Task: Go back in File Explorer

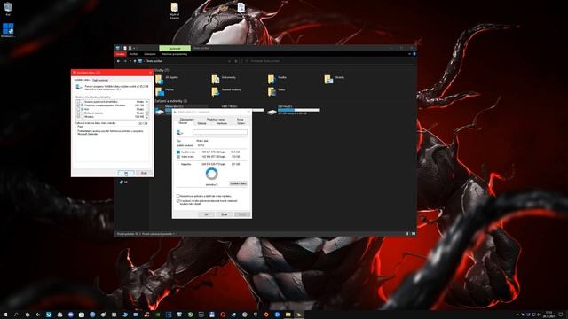Action: 118,61
